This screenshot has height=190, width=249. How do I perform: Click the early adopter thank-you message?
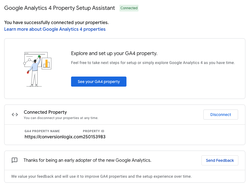coord(87,160)
